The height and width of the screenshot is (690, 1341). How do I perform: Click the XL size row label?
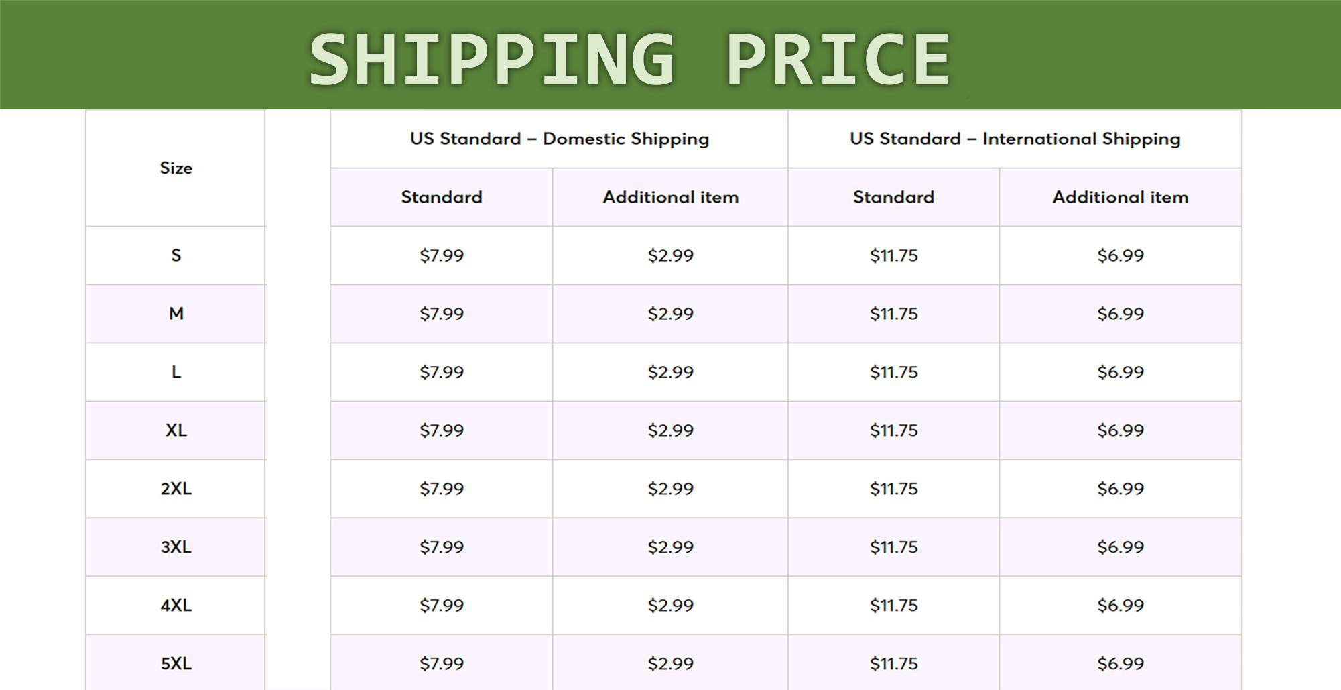click(176, 430)
